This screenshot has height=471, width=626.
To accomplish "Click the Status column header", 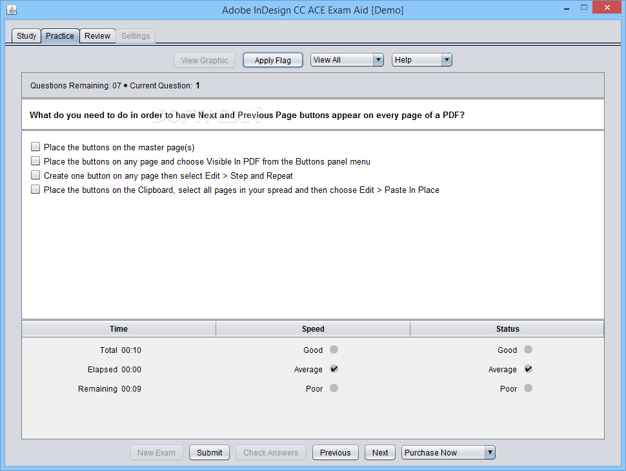I will click(507, 329).
